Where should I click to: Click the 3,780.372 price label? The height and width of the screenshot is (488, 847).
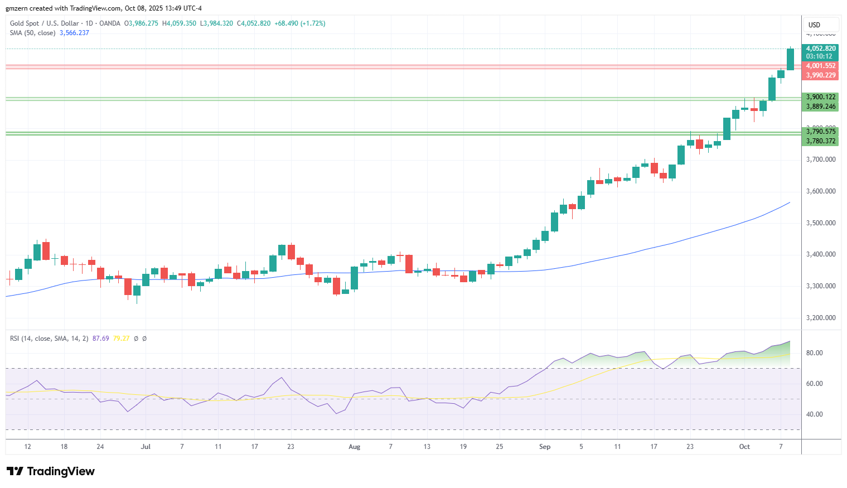click(x=821, y=141)
